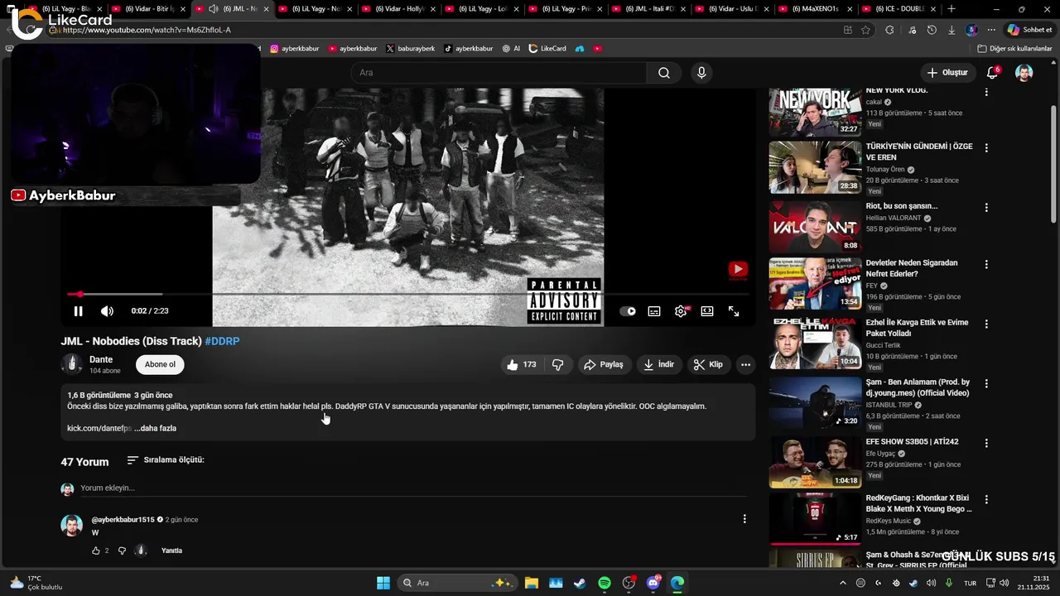Expand description with ...daha fazla
Image resolution: width=1060 pixels, height=596 pixels.
pos(155,428)
